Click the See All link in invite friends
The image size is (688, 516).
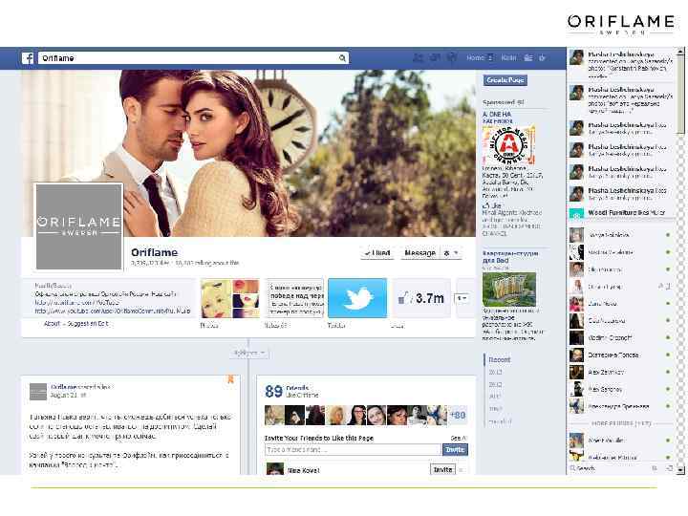(x=458, y=438)
